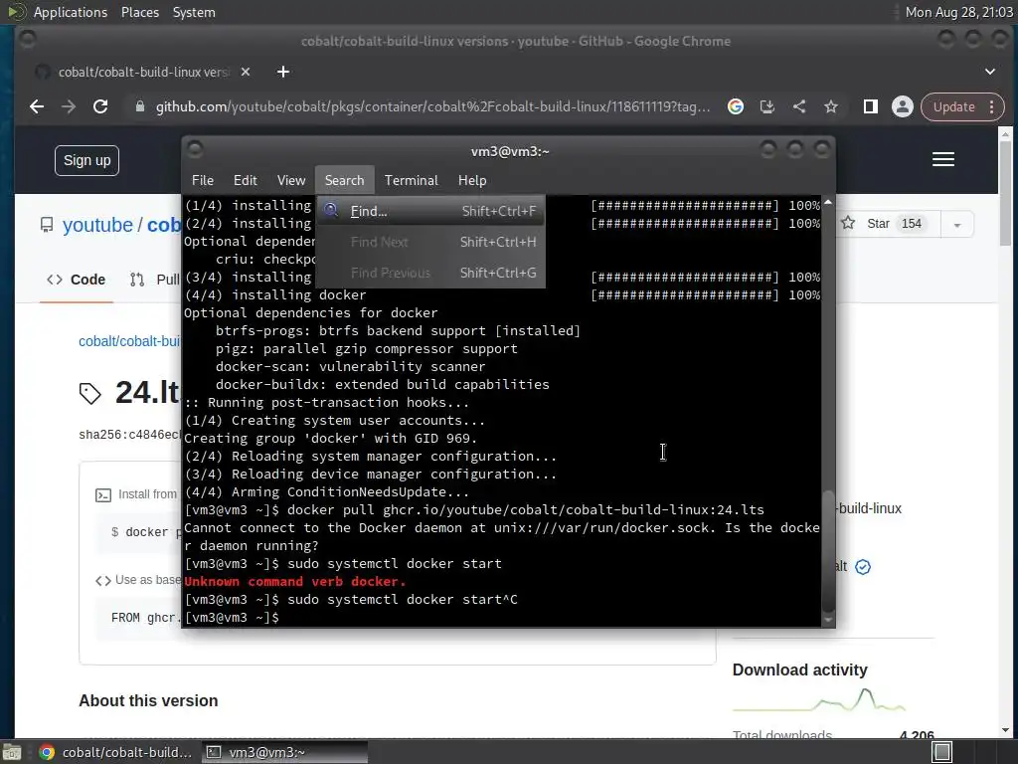Viewport: 1018px width, 764px height.
Task: Reload the GitHub page
Action: click(100, 106)
